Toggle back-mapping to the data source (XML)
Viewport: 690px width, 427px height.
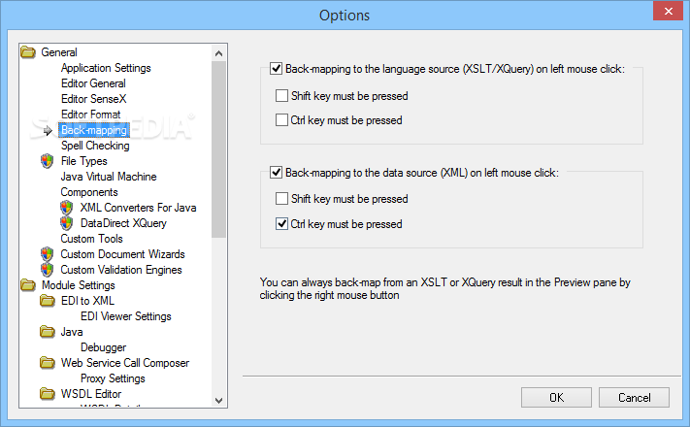point(276,172)
